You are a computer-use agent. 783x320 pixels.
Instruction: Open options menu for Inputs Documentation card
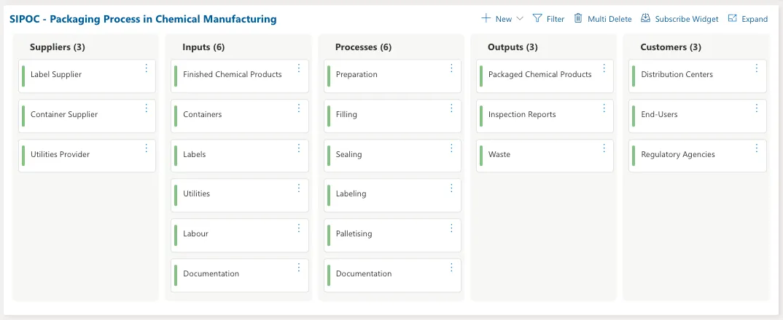pyautogui.click(x=299, y=268)
